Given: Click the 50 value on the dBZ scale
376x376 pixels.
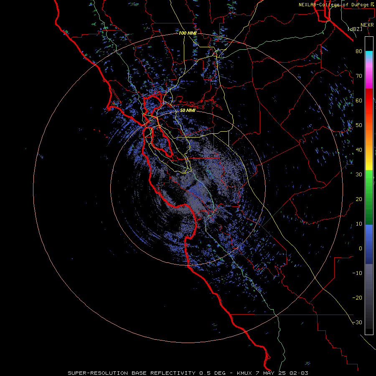Looking at the screenshot, I should pyautogui.click(x=359, y=125).
